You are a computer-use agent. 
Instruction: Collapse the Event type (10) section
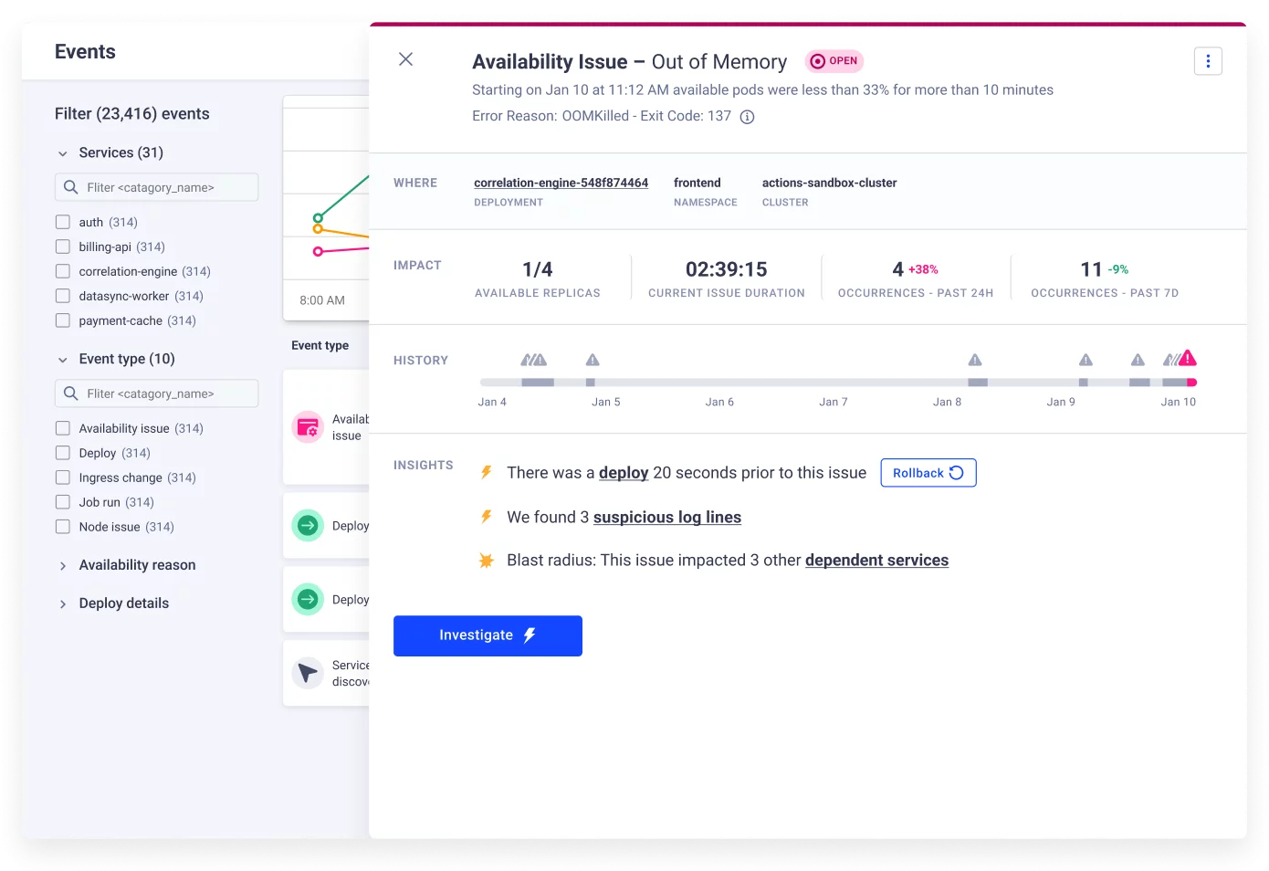point(63,360)
